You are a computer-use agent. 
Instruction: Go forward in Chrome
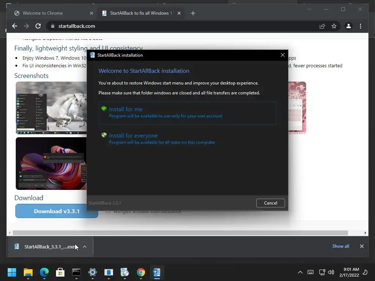(26, 26)
